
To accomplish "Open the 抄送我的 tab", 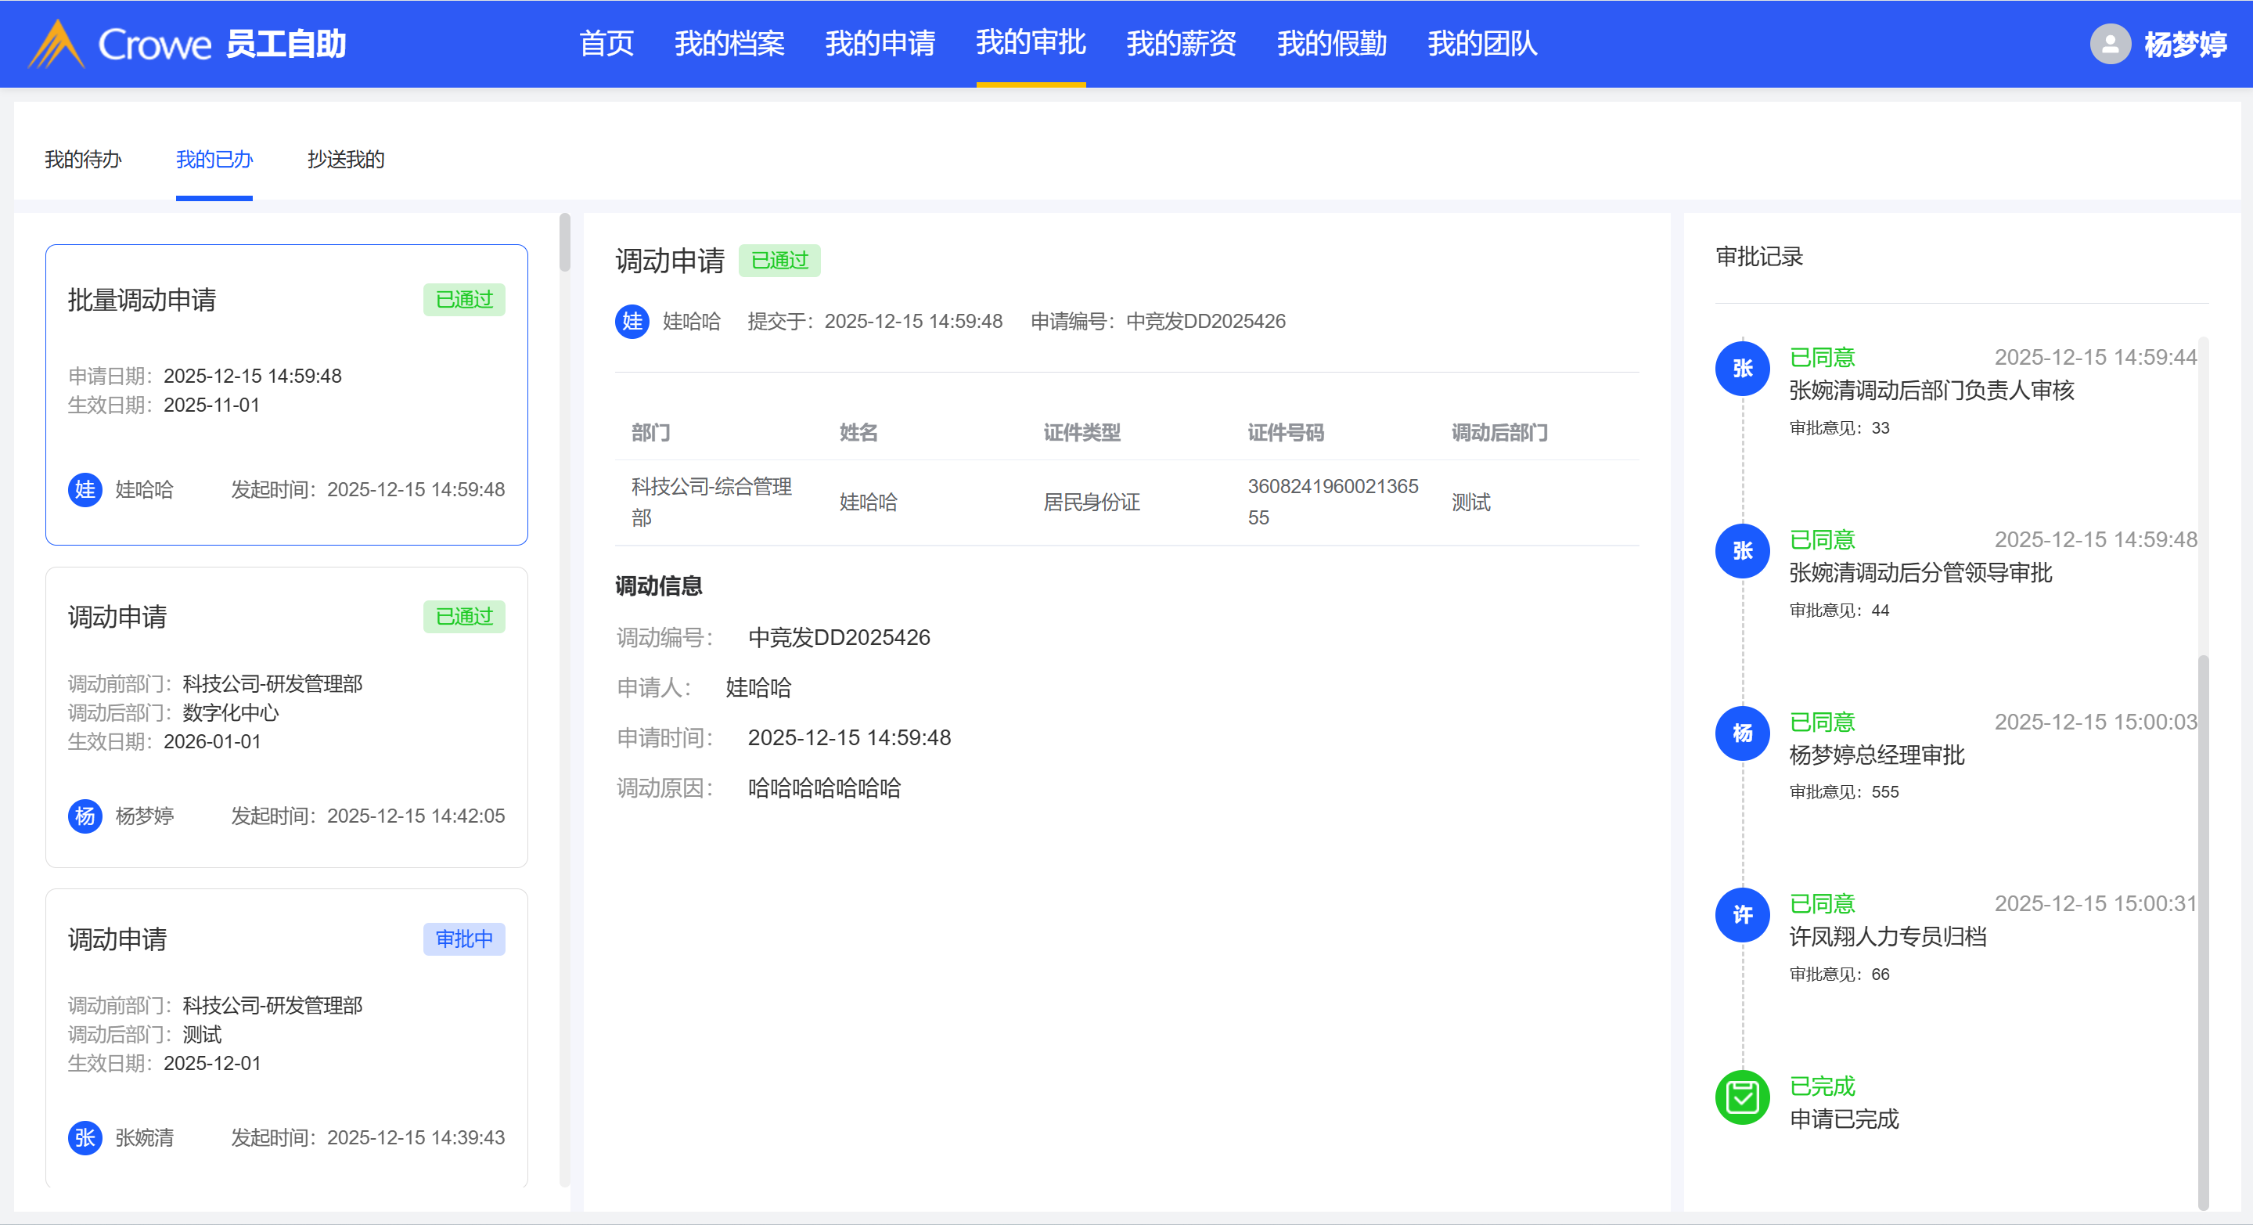I will click(x=345, y=159).
